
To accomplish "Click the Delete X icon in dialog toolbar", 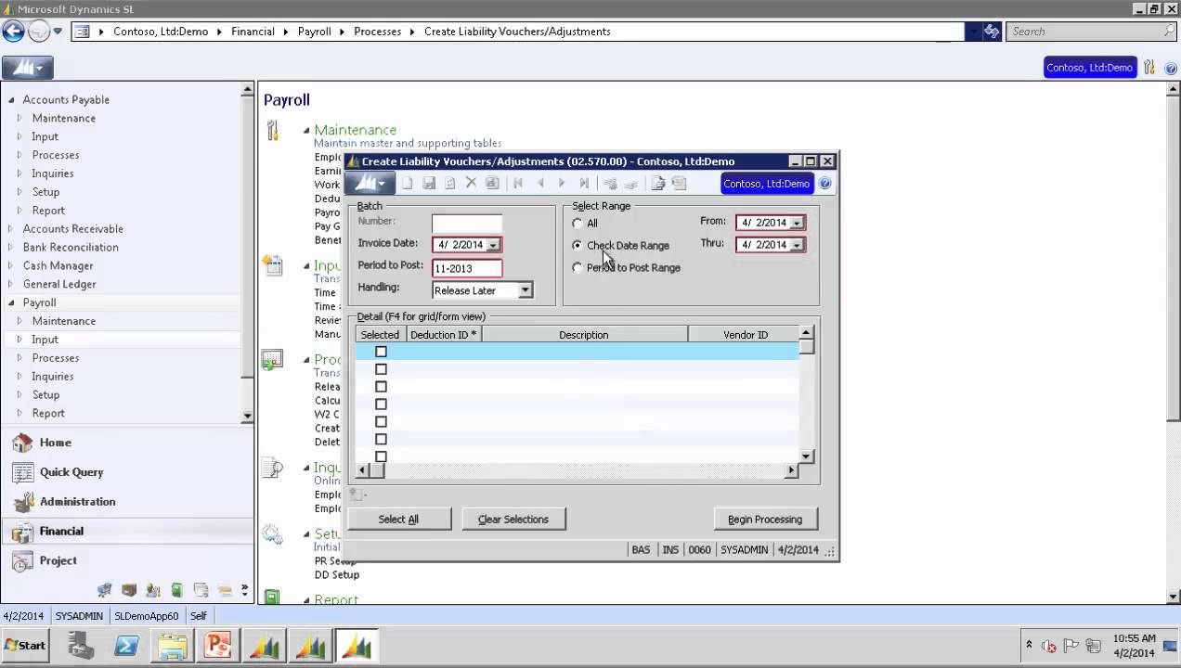I will click(x=471, y=183).
